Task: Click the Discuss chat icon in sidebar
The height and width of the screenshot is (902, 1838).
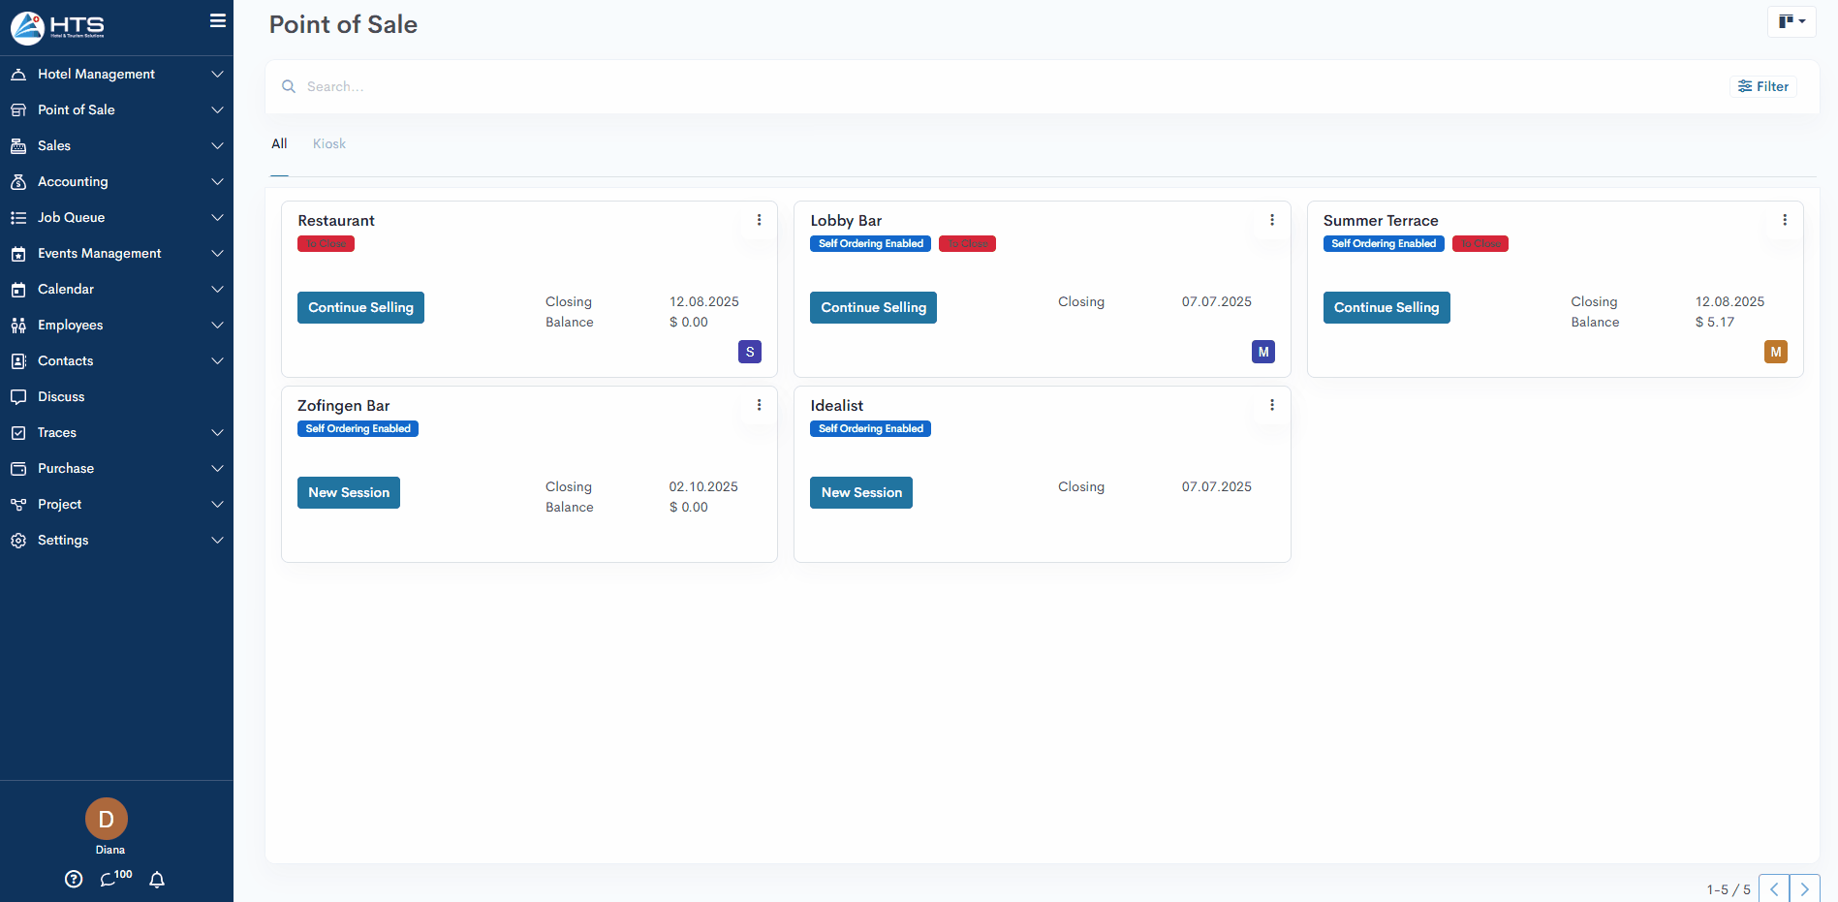Action: 18,396
